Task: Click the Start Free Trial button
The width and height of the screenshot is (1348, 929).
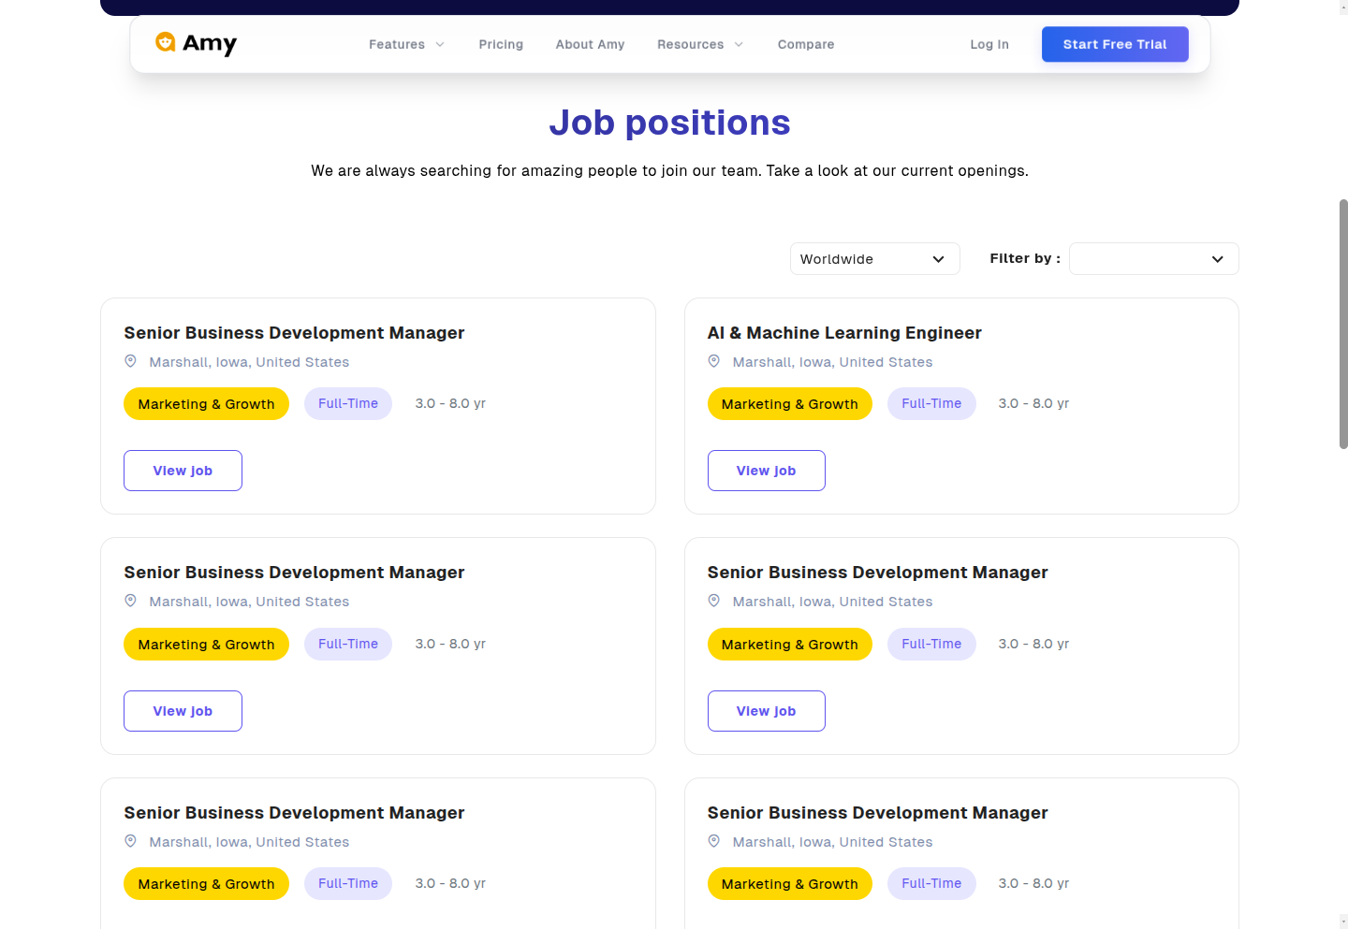Action: [x=1115, y=44]
